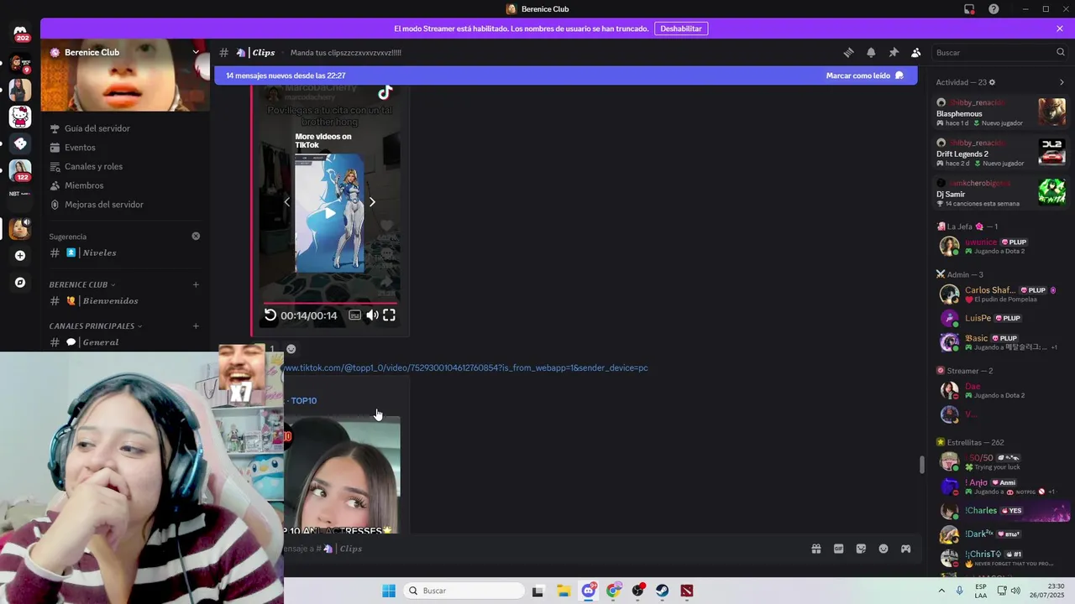This screenshot has width=1075, height=604.
Task: Replay the TikTok video
Action: pyautogui.click(x=270, y=315)
